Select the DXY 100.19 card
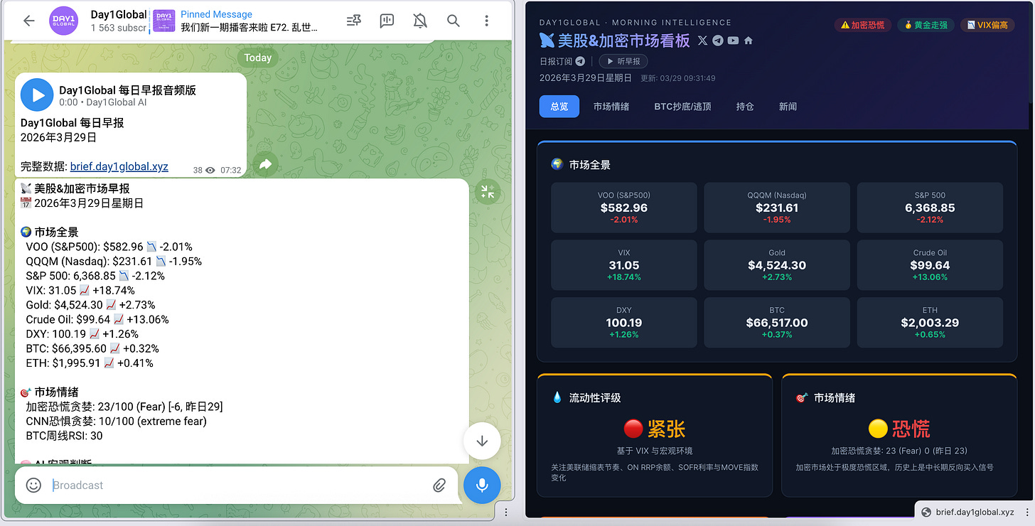The height and width of the screenshot is (526, 1035). click(624, 322)
